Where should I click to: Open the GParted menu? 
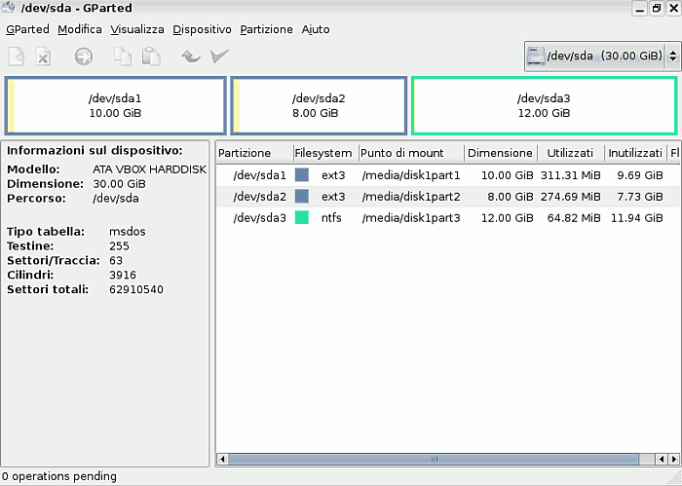click(27, 29)
